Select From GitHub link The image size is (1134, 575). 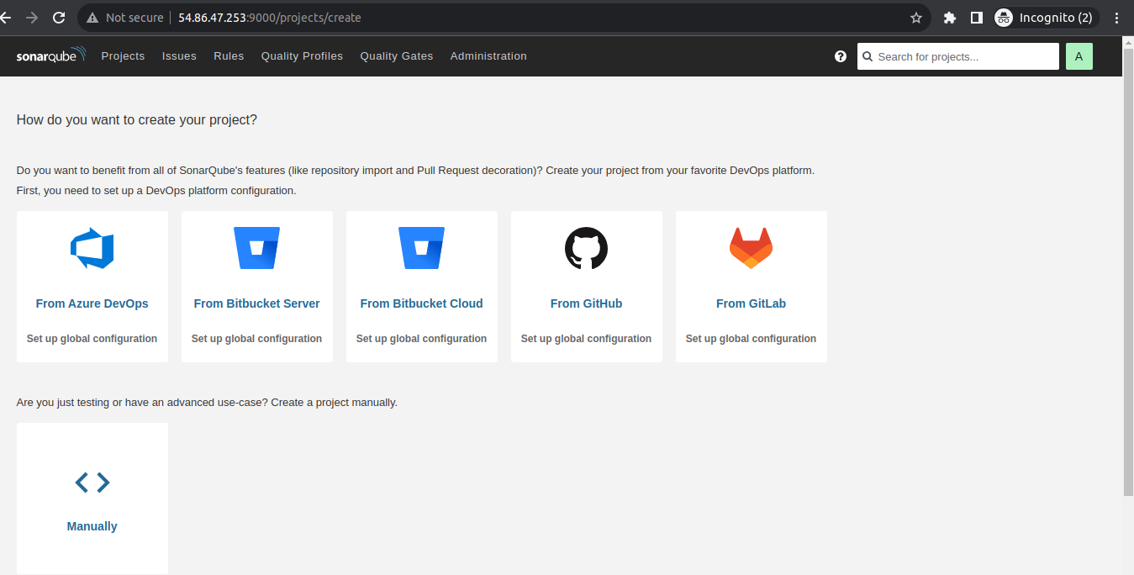click(x=587, y=303)
